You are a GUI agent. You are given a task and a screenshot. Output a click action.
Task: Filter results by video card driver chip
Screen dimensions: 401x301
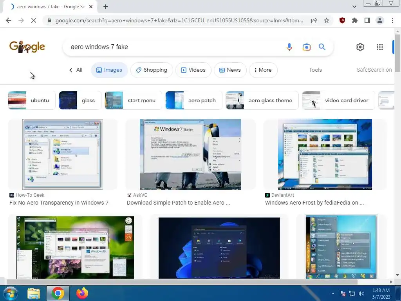338,100
